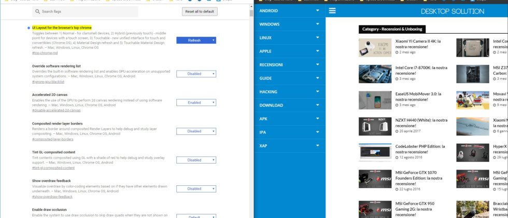This screenshot has width=508, height=218.
Task: Click the '20 aprile 2017' date text
Action: tap(411, 131)
